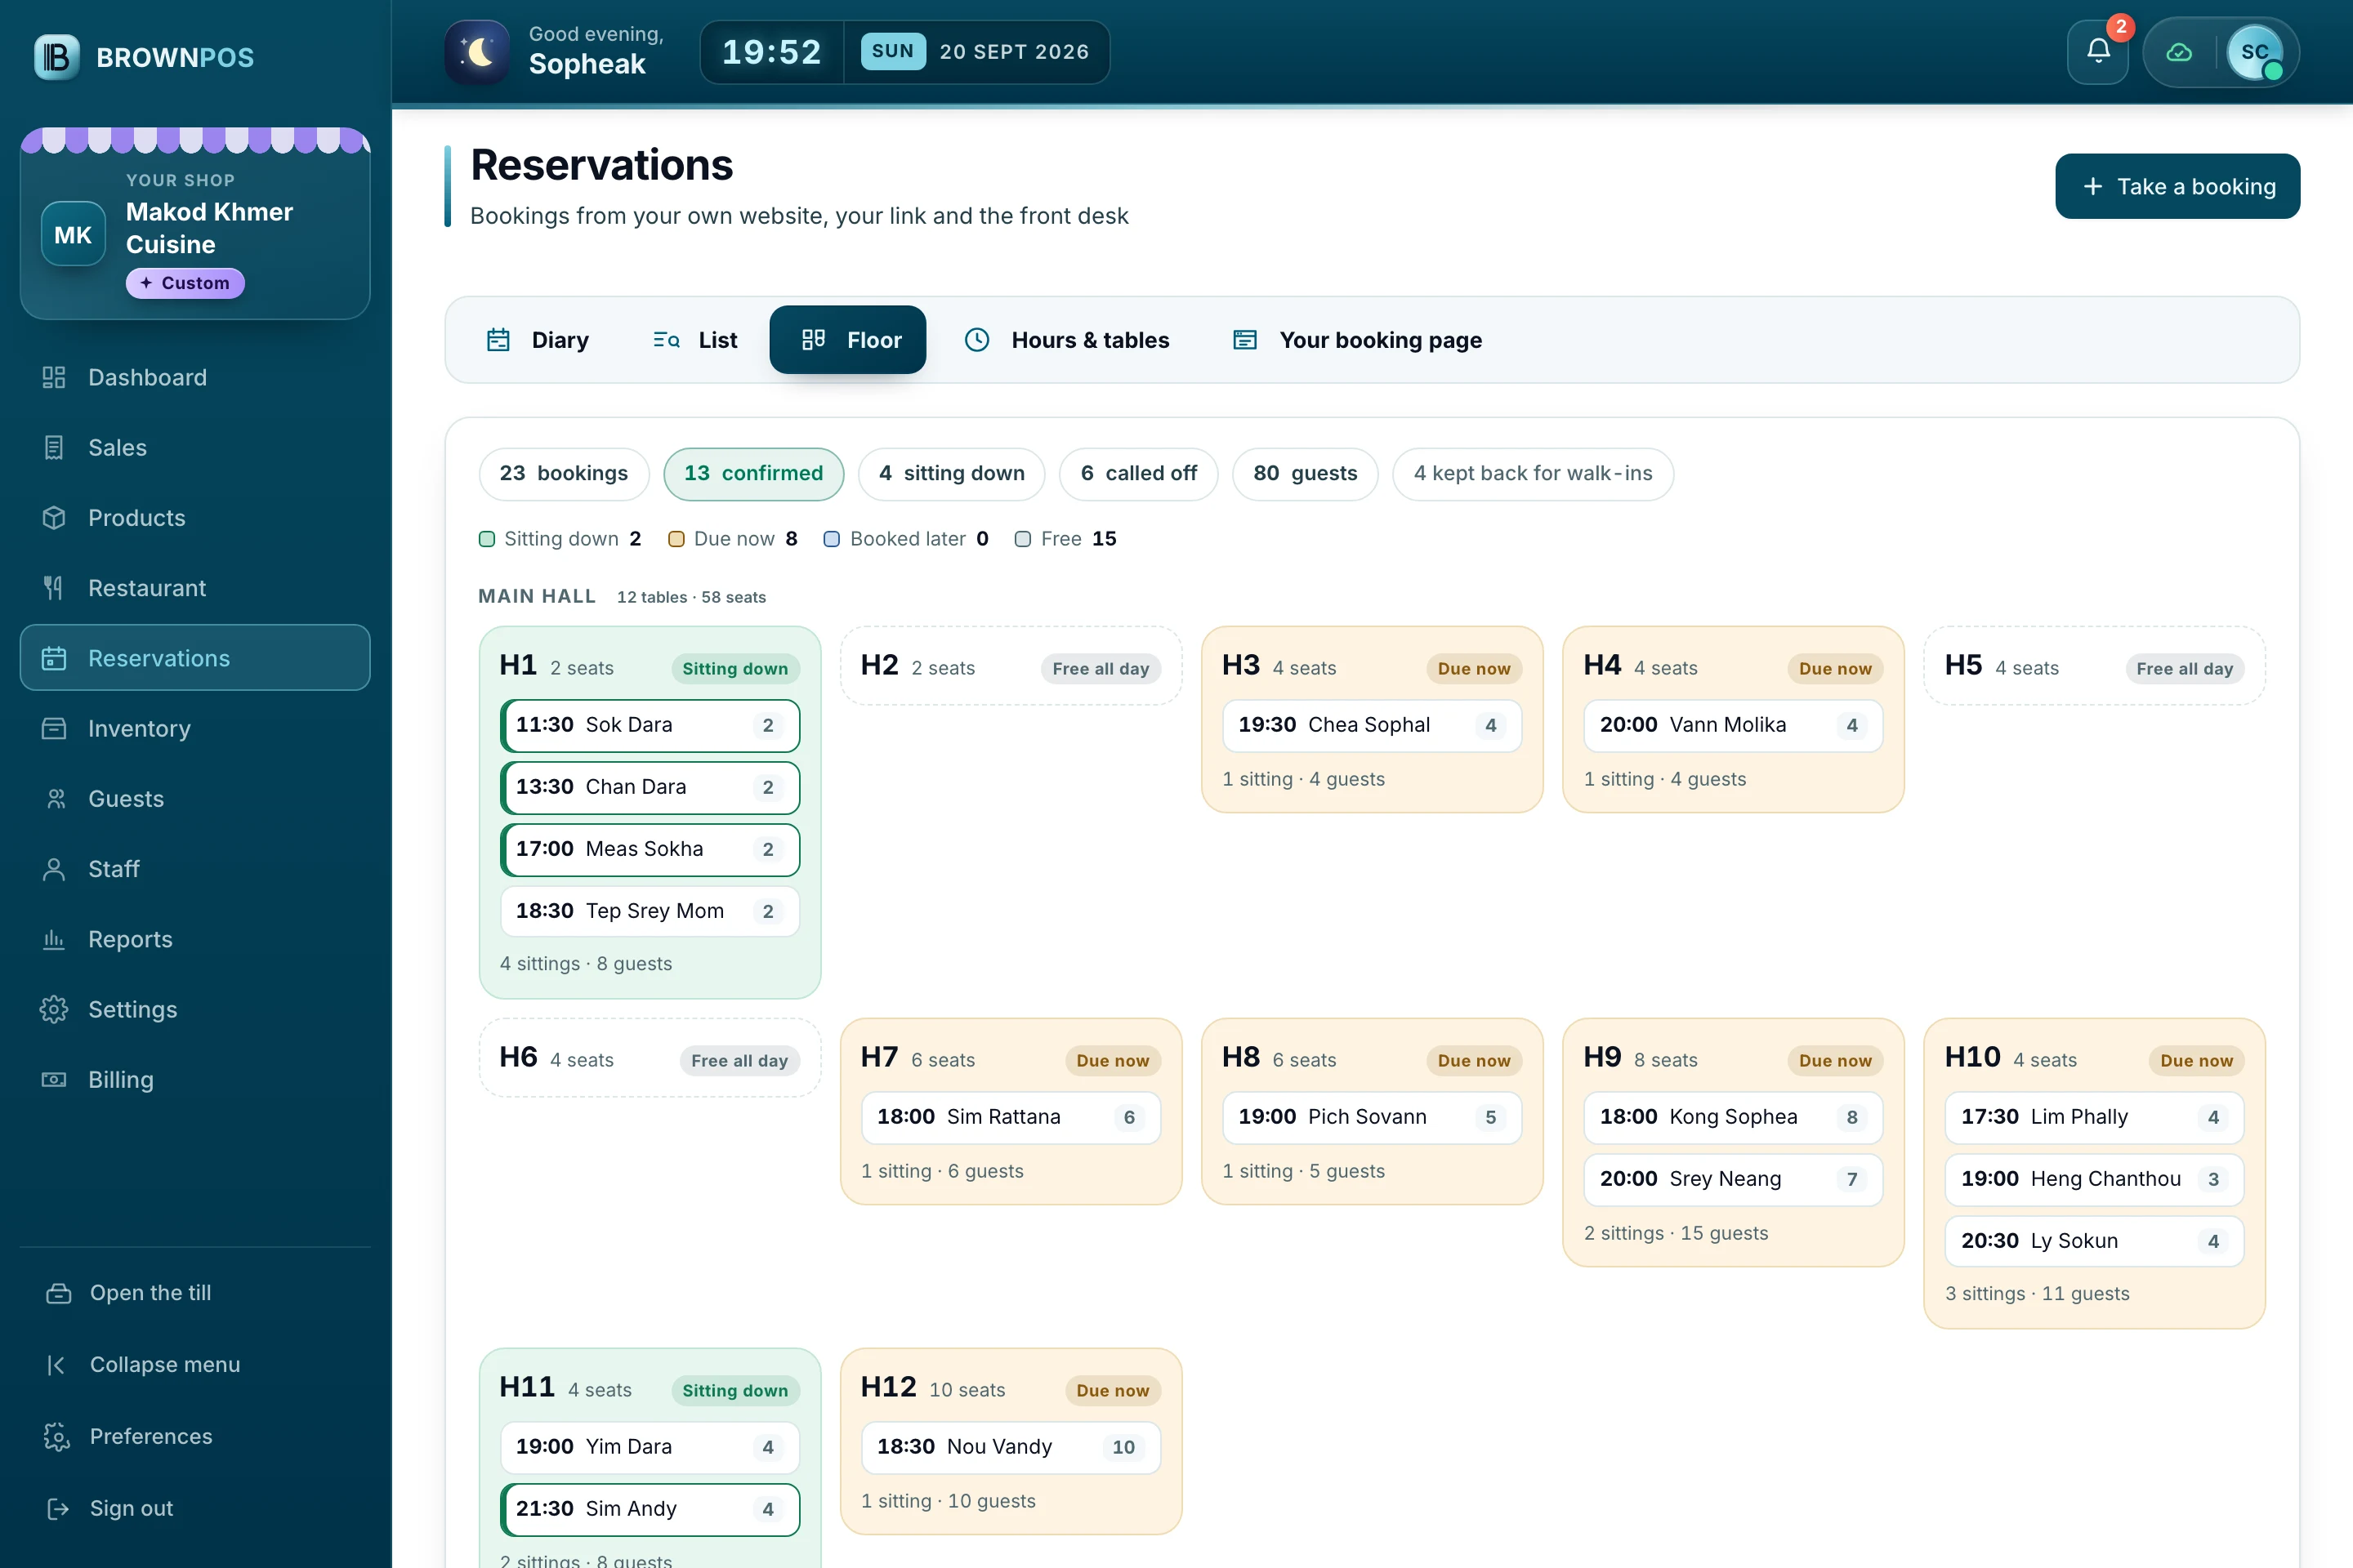The image size is (2353, 1568).
Task: Click Open the till
Action: (x=195, y=1292)
